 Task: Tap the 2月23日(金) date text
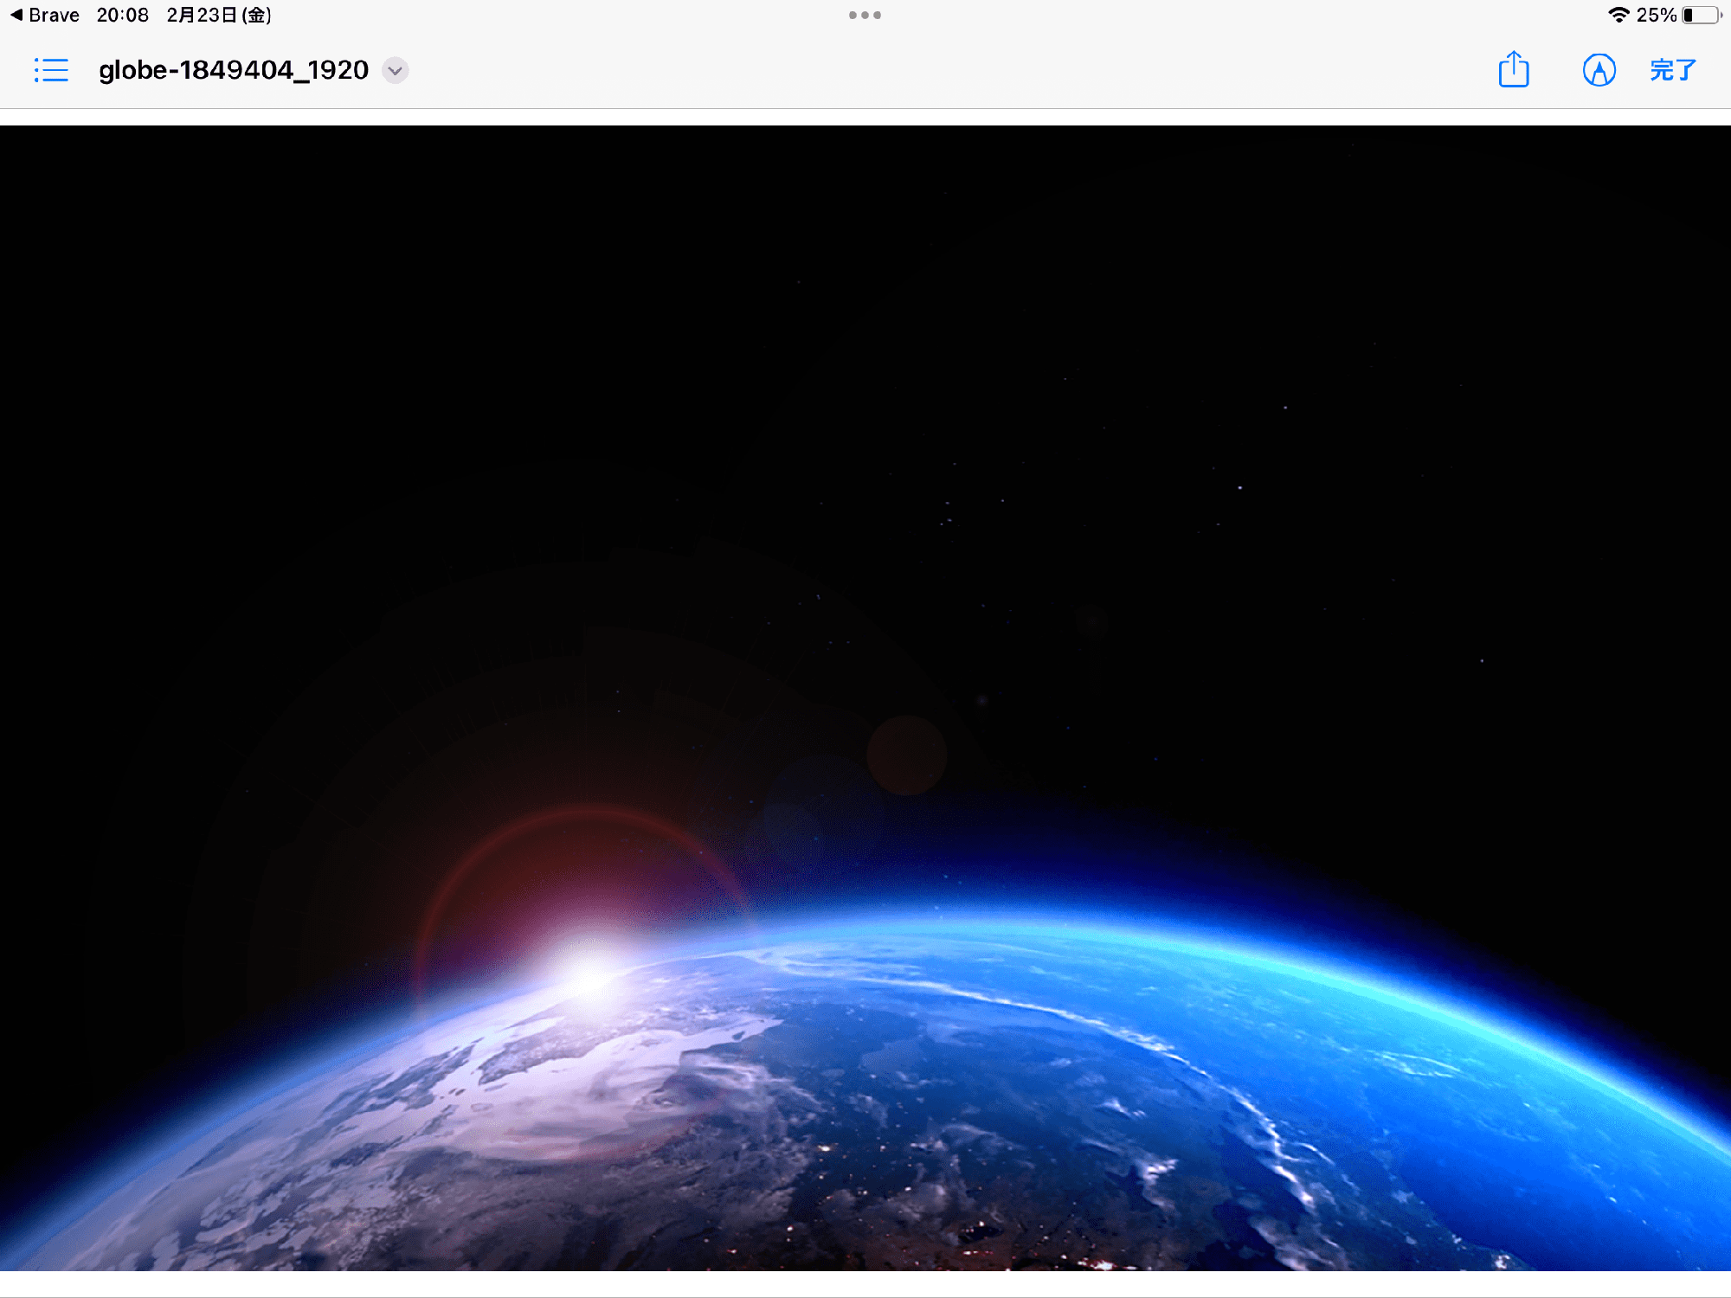coord(219,15)
